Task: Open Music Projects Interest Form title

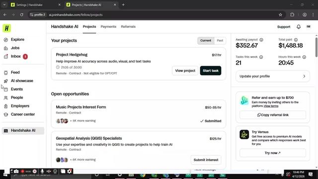Action: point(81,107)
